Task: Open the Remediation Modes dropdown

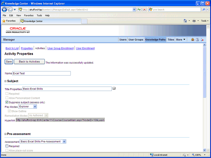Action: pyautogui.click(x=38, y=115)
